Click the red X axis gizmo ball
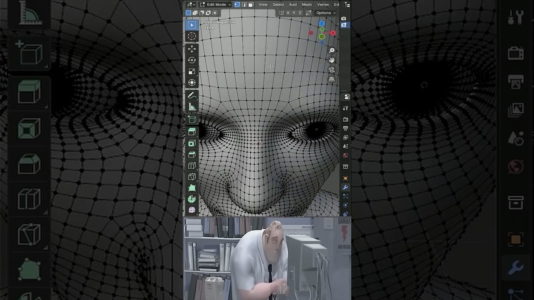534x300 pixels. pyautogui.click(x=332, y=33)
